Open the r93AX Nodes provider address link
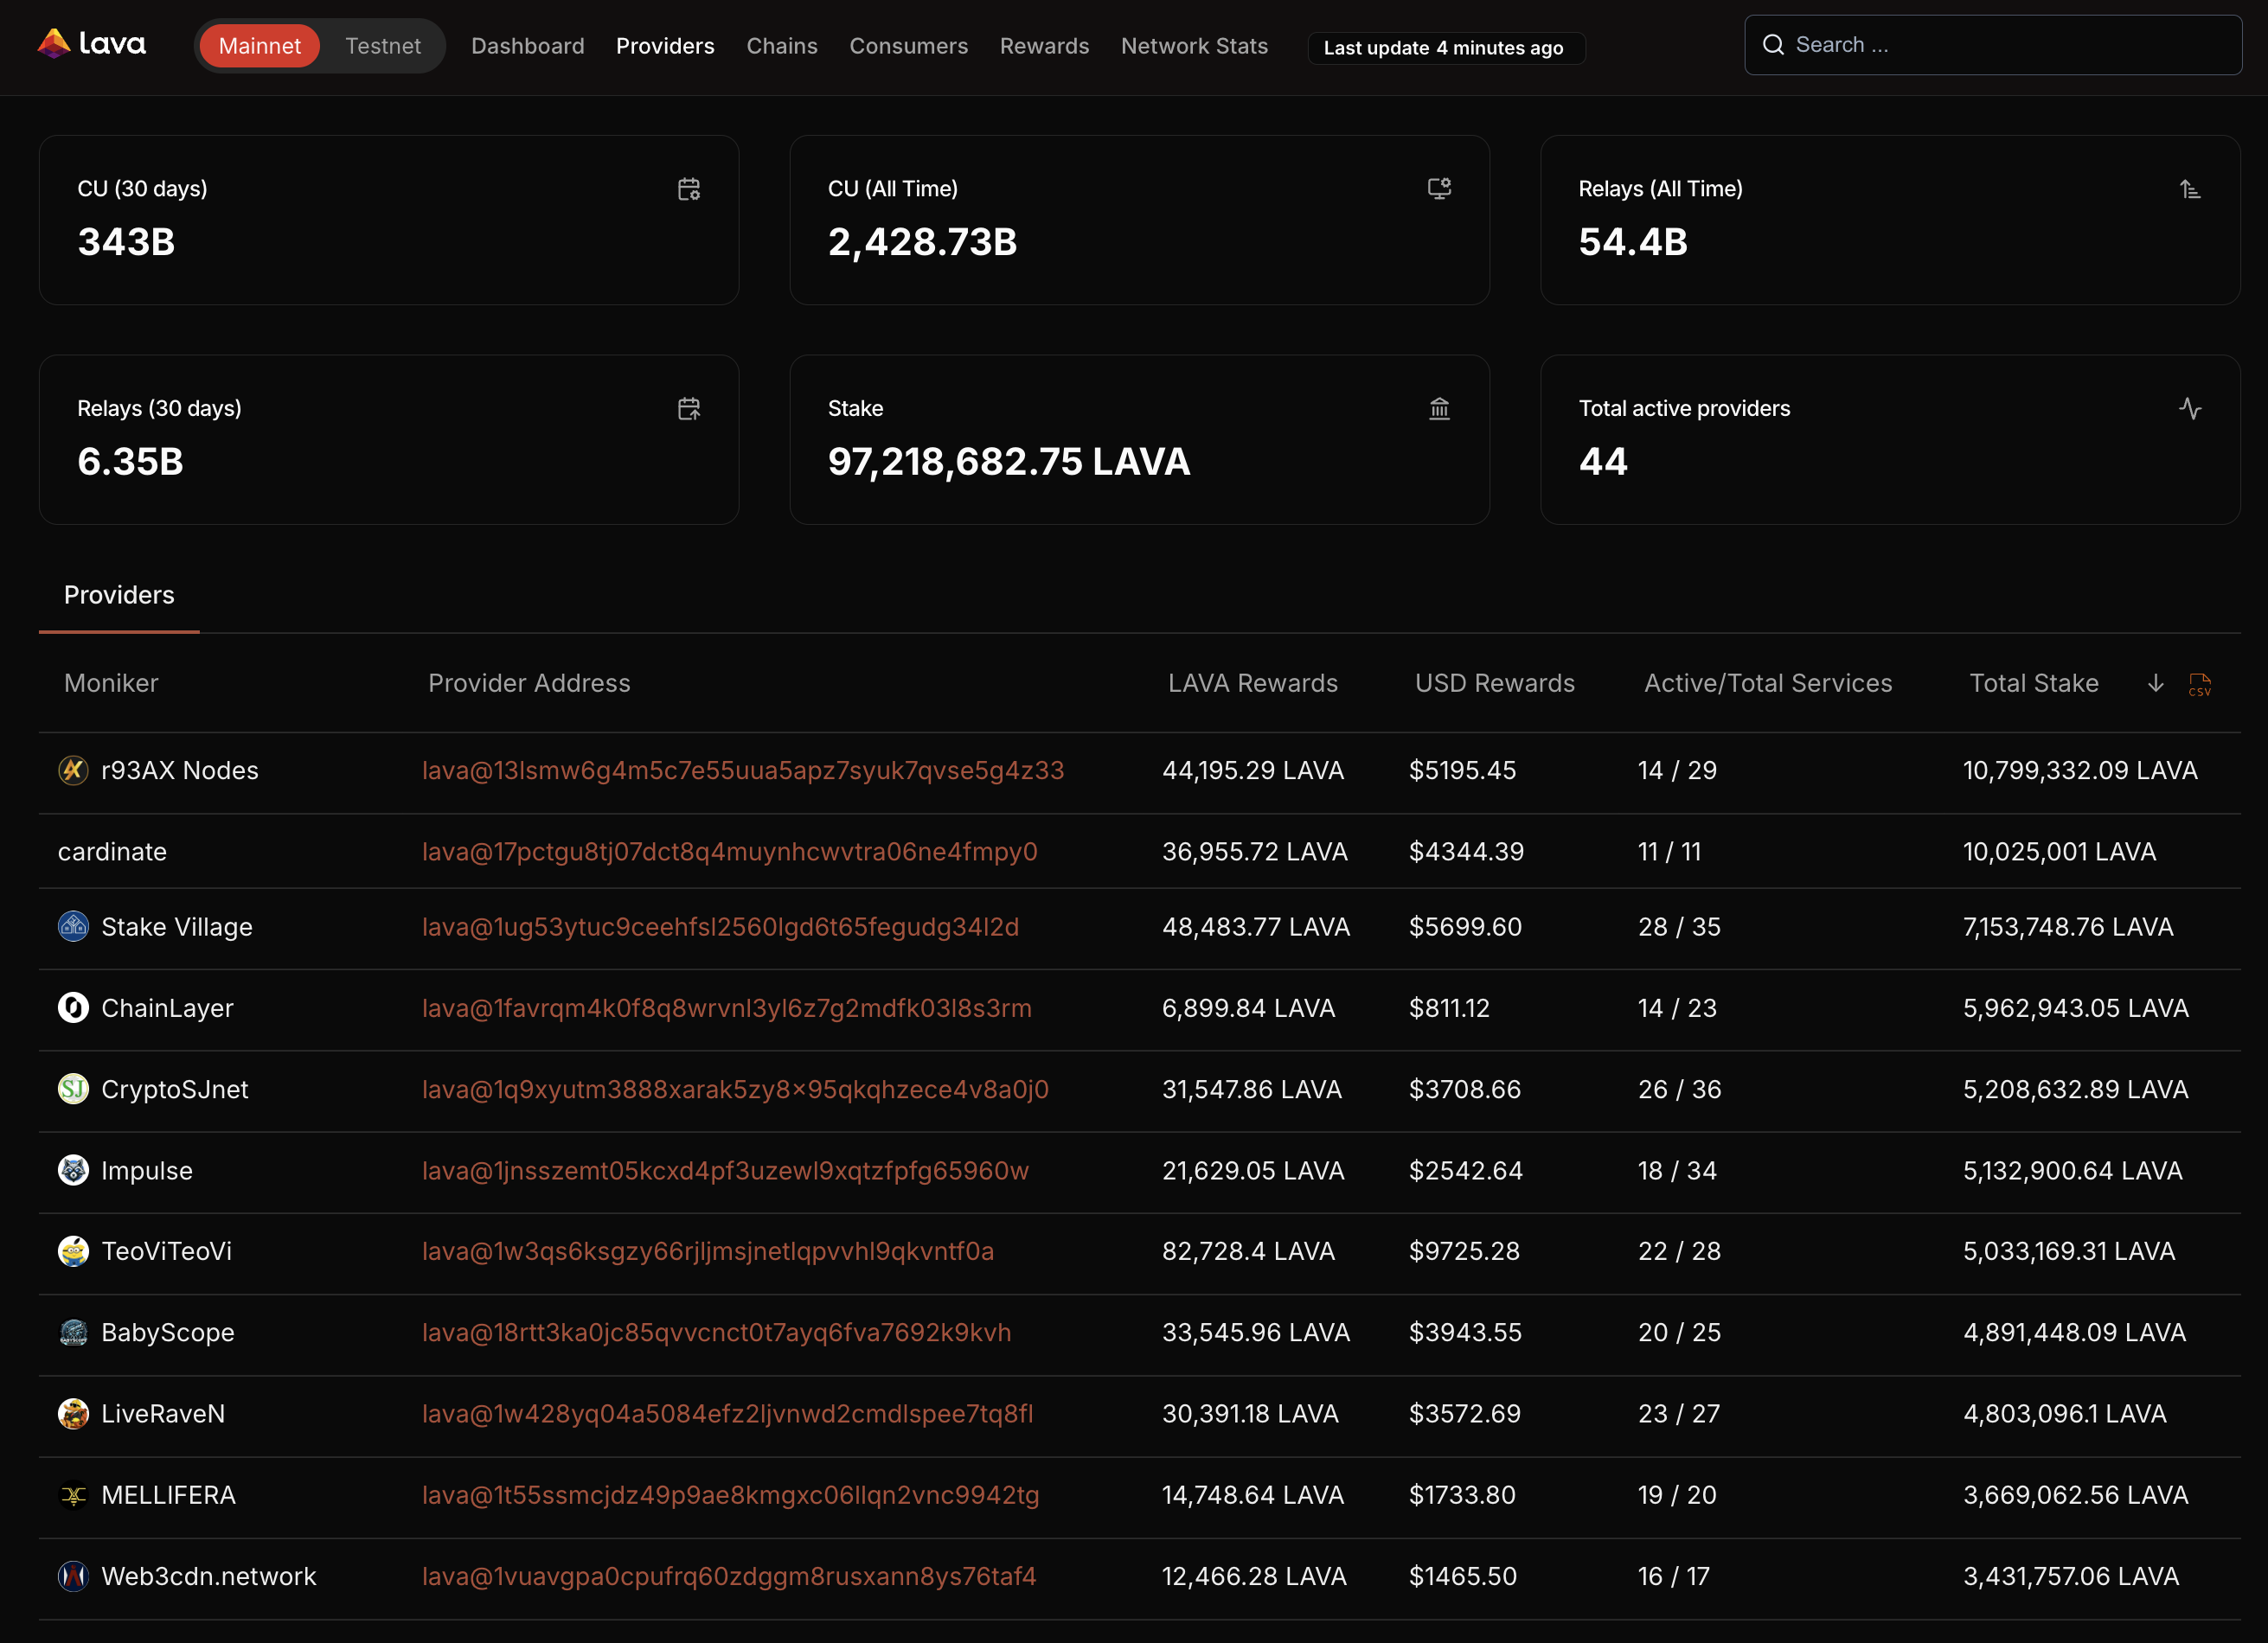2268x1643 pixels. click(743, 770)
